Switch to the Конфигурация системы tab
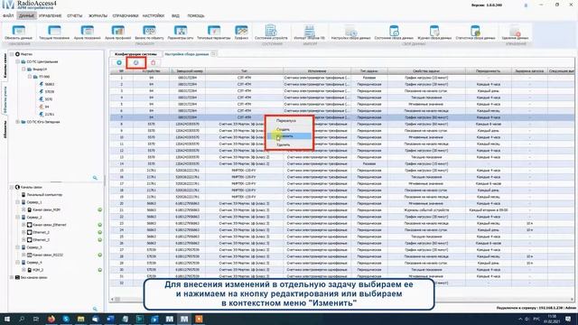 click(x=135, y=54)
